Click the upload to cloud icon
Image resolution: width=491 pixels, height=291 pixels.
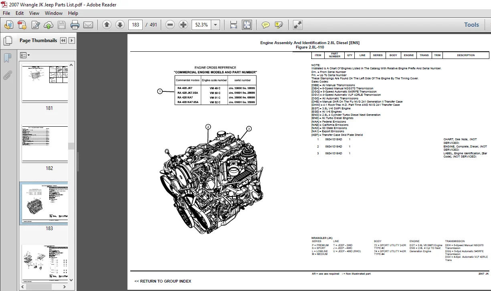point(48,25)
